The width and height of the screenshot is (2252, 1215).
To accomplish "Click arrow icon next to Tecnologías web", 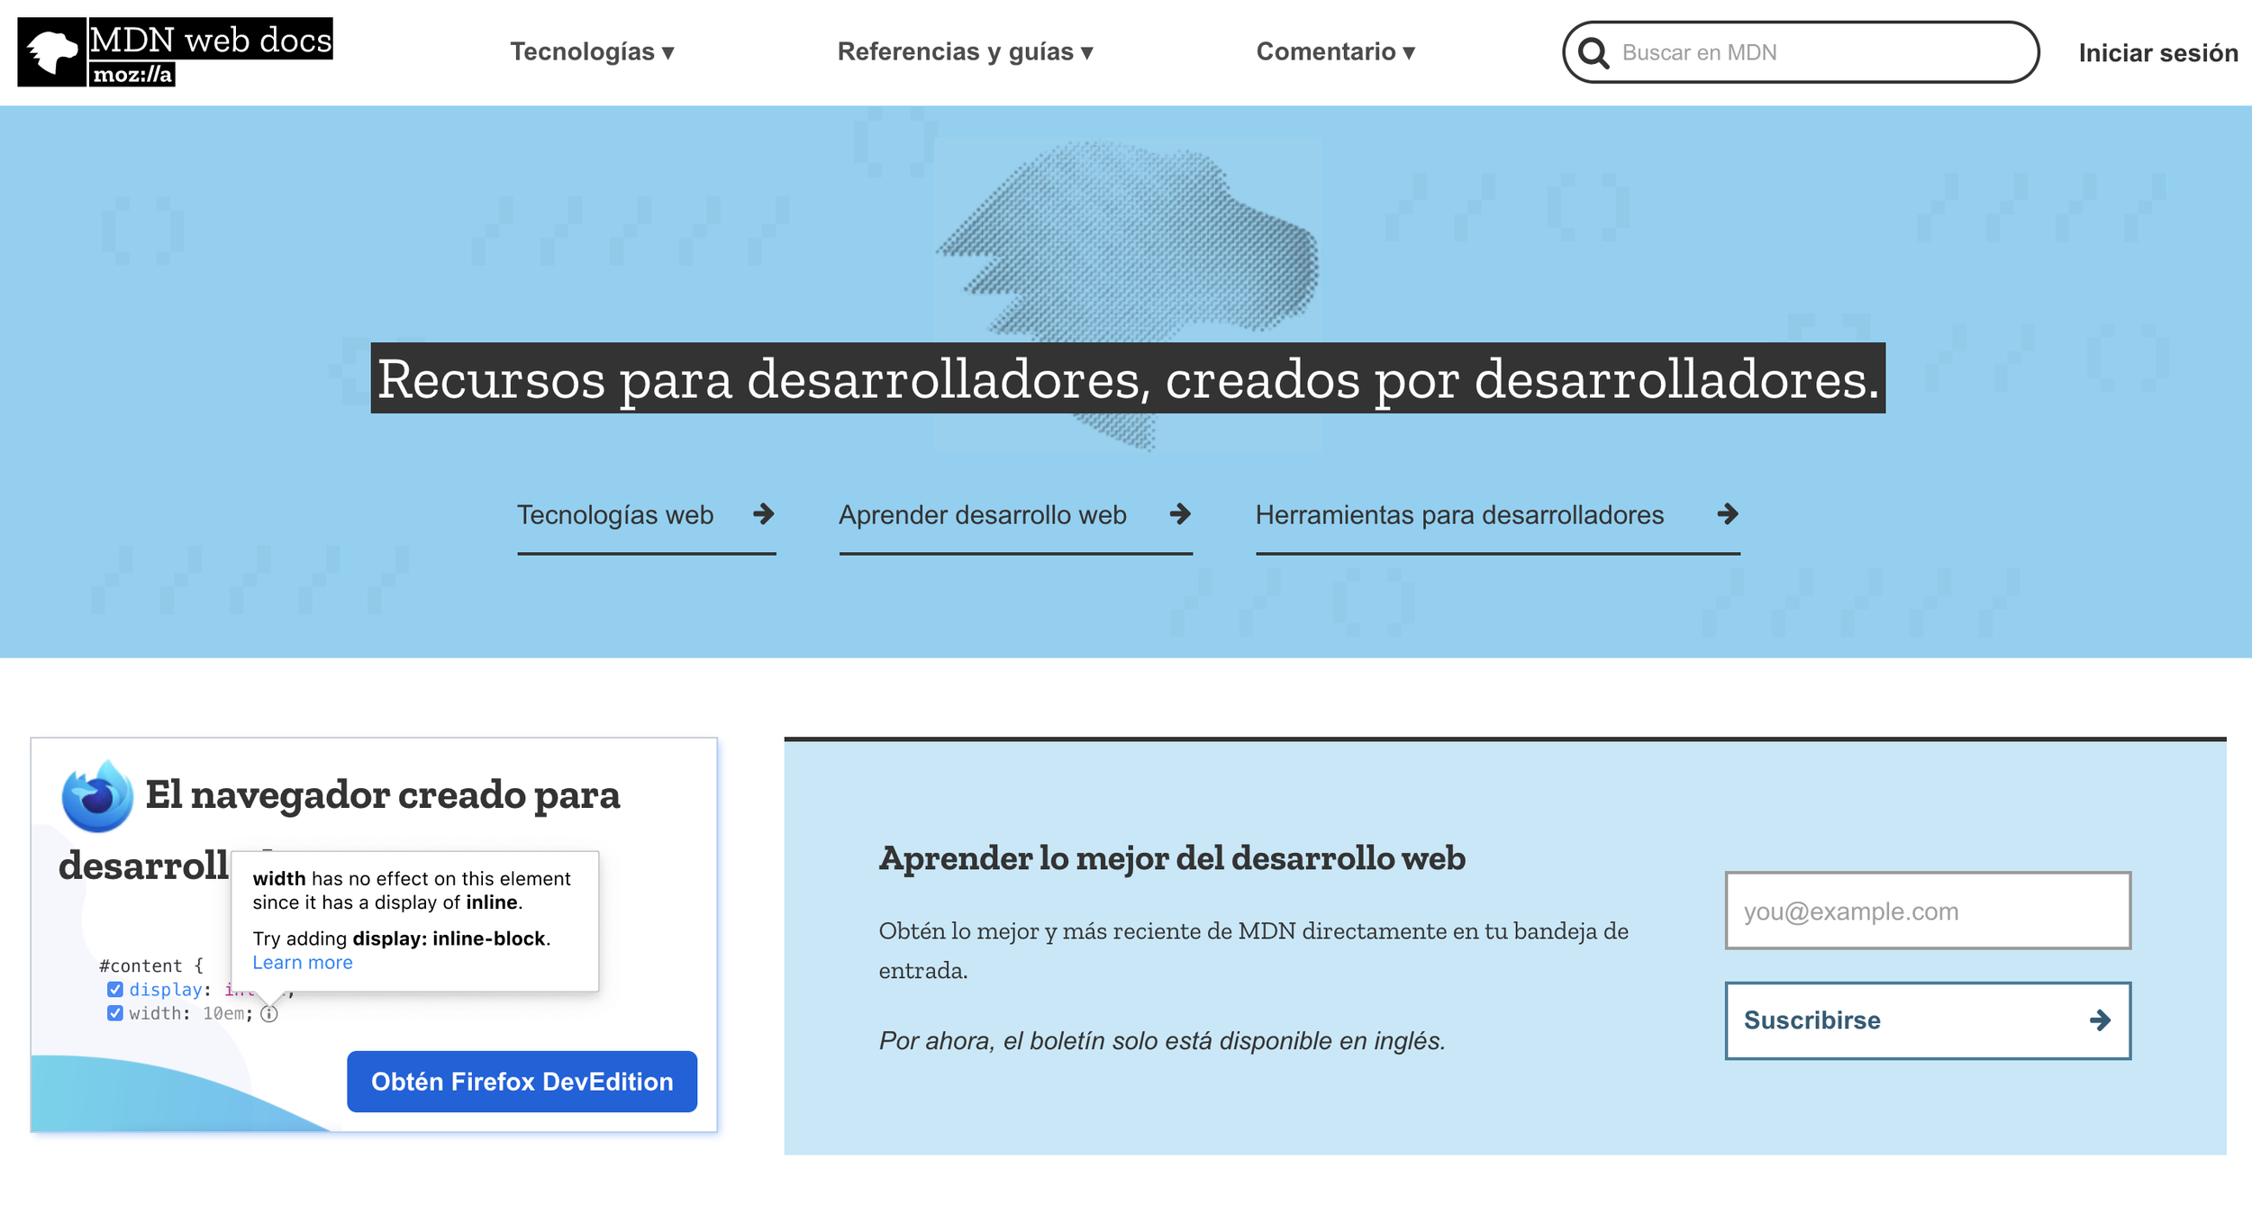I will click(764, 514).
